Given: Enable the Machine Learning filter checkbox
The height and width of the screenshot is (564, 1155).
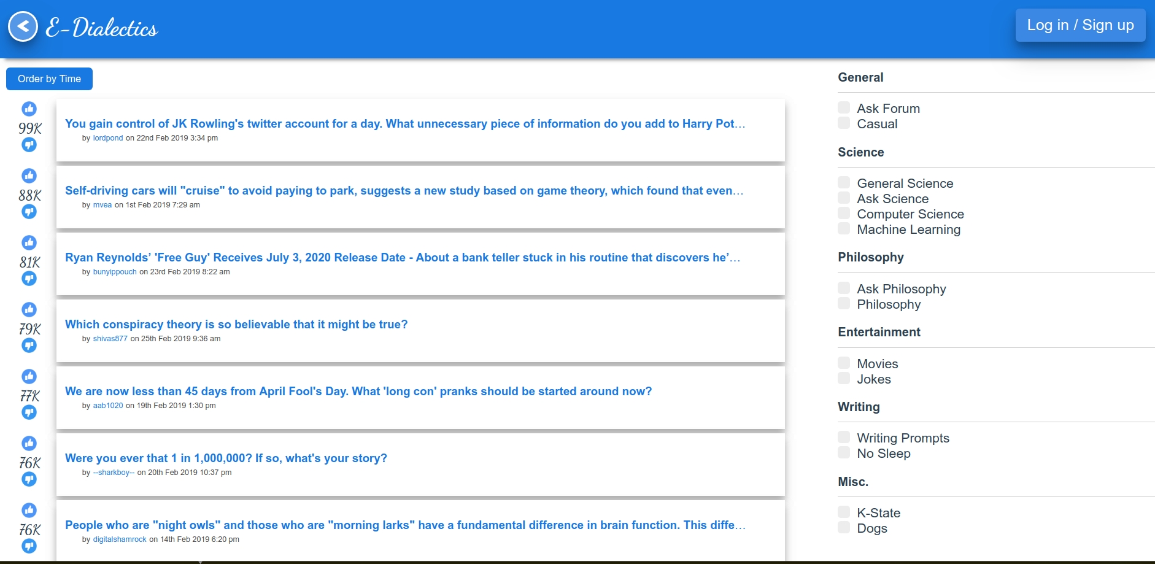Looking at the screenshot, I should click(x=844, y=228).
